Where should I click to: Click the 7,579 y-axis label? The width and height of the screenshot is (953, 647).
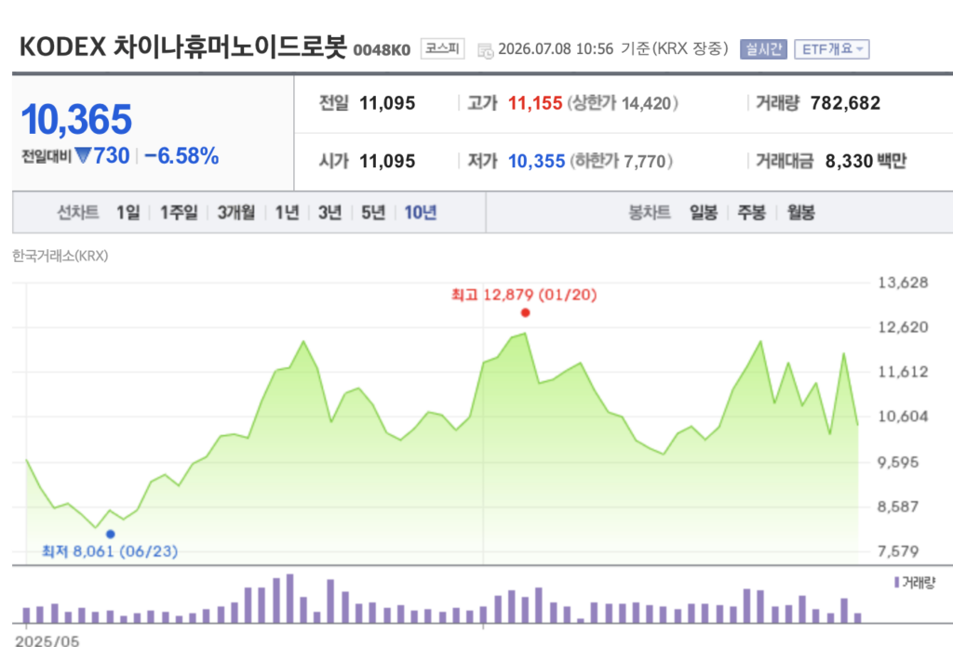coord(898,551)
